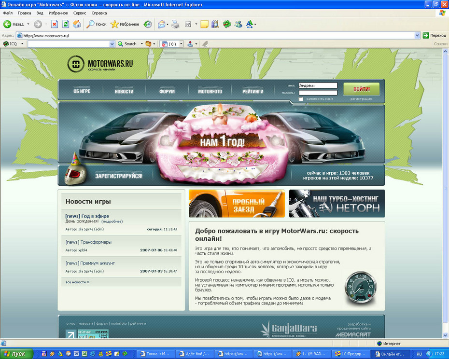
Task: Click the vertical scrollbar down arrow
Action: pyautogui.click(x=445, y=335)
